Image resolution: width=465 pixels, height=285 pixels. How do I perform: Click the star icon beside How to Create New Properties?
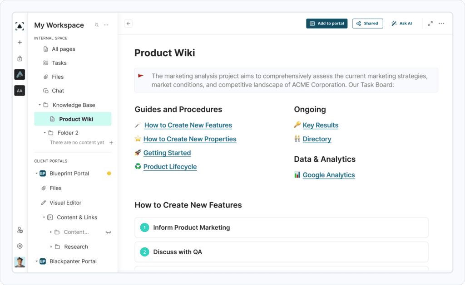pyautogui.click(x=138, y=139)
